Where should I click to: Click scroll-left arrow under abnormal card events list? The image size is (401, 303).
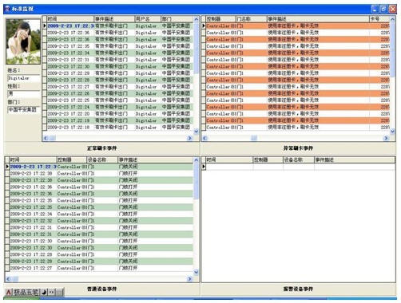coord(204,138)
